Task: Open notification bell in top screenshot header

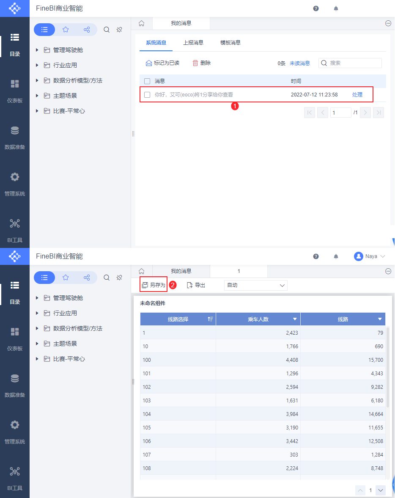Action: [336, 8]
